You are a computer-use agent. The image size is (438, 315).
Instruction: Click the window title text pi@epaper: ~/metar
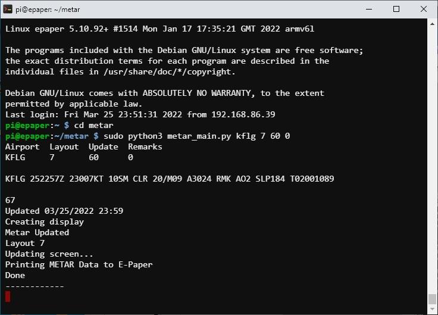46,9
